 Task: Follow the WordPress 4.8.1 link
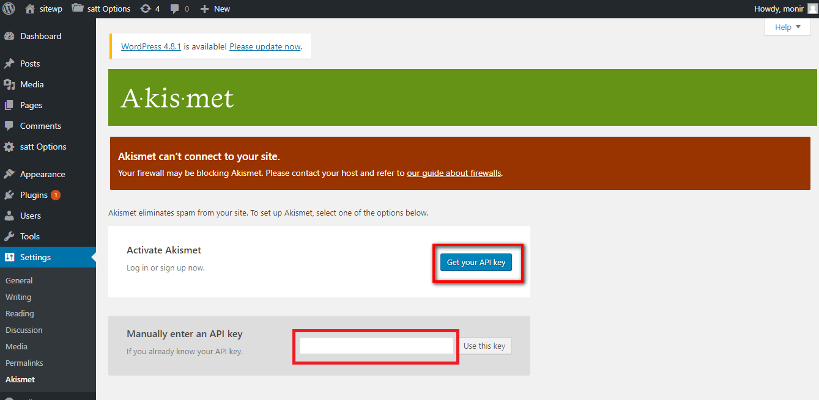point(151,46)
